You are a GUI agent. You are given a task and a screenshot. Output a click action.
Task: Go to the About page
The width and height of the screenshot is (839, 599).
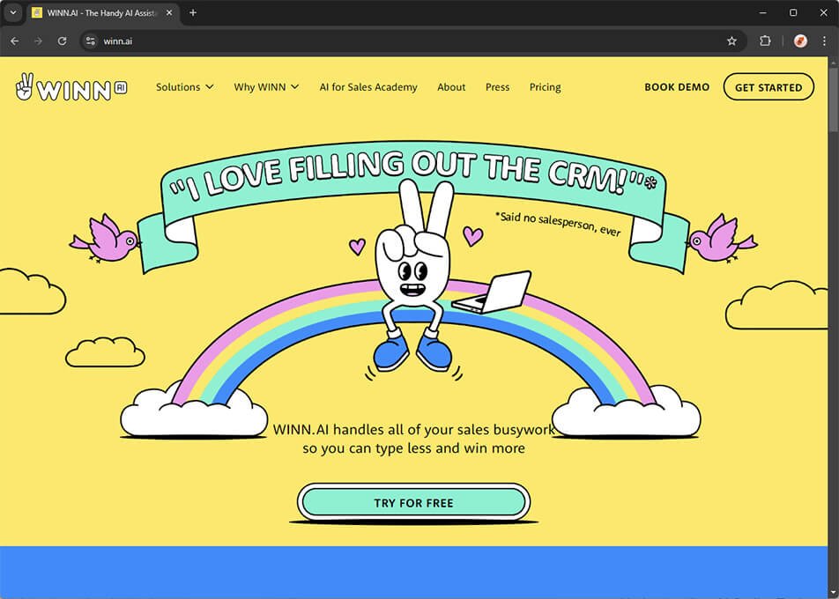(x=451, y=87)
